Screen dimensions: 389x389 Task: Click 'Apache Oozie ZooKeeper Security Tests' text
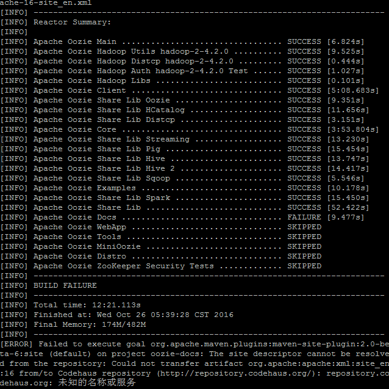pyautogui.click(x=124, y=266)
